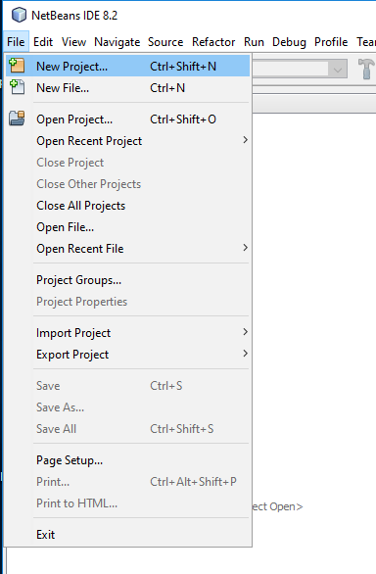376x574 pixels.
Task: Click the NetBeans cube logo icon
Action: (19, 16)
